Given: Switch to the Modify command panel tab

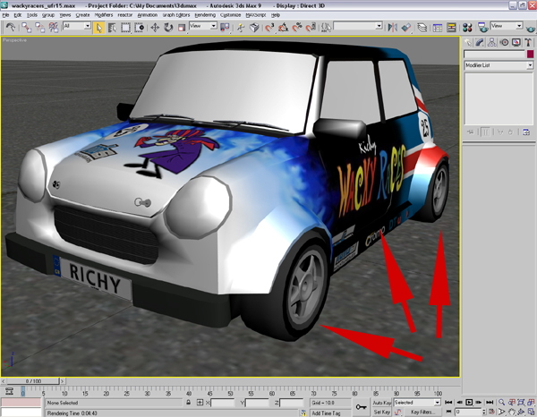Looking at the screenshot, I should (480, 42).
